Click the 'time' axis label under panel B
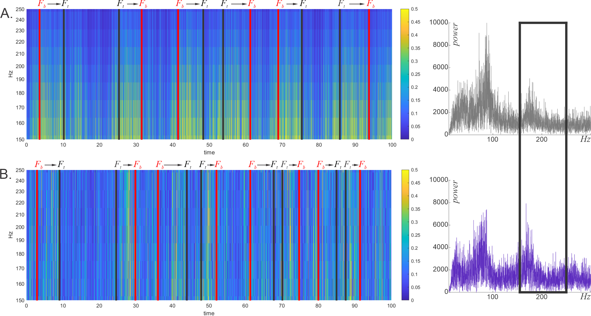This screenshot has height=316, width=591. 209,313
